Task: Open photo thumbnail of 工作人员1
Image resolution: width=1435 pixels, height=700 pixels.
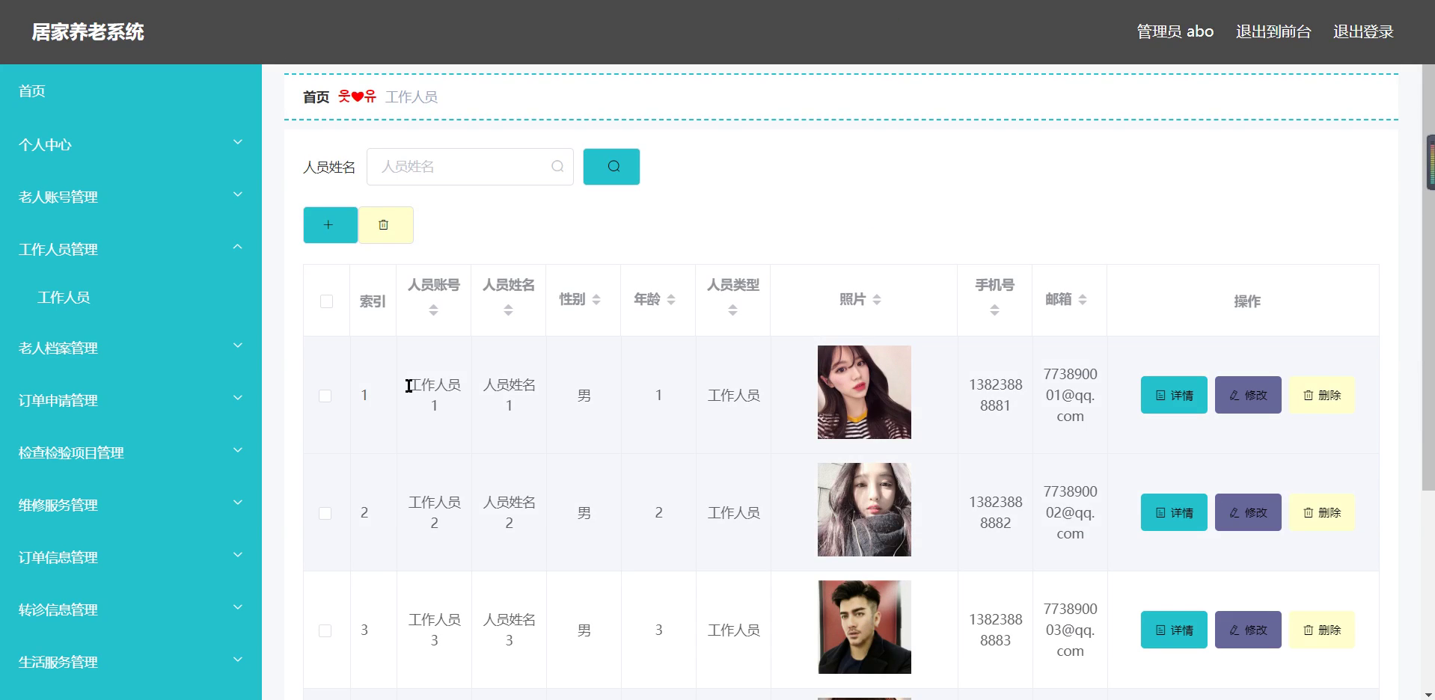Action: 864,392
